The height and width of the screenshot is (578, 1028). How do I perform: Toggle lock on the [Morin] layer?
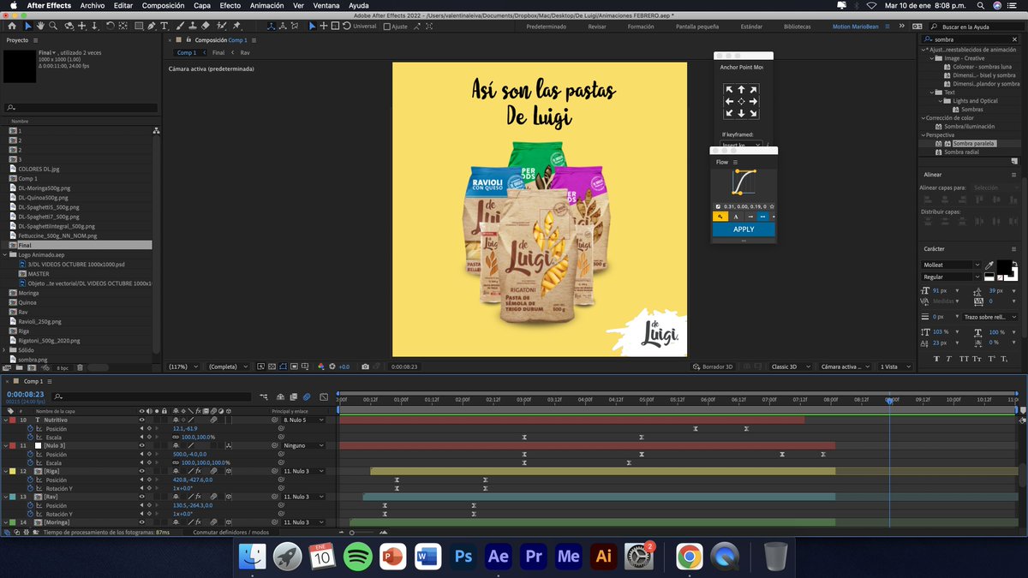pos(164,522)
